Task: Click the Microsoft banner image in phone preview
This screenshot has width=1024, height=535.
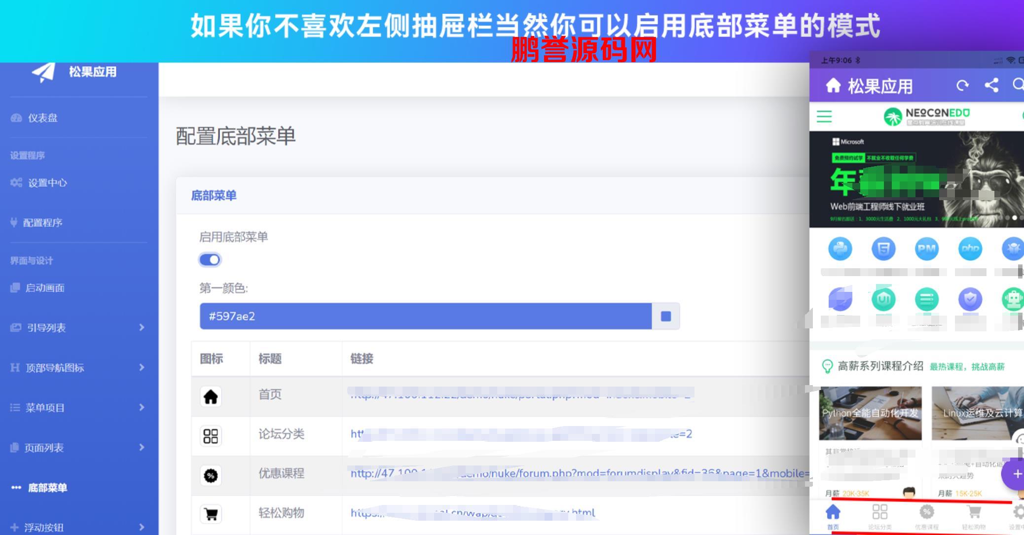Action: 916,179
